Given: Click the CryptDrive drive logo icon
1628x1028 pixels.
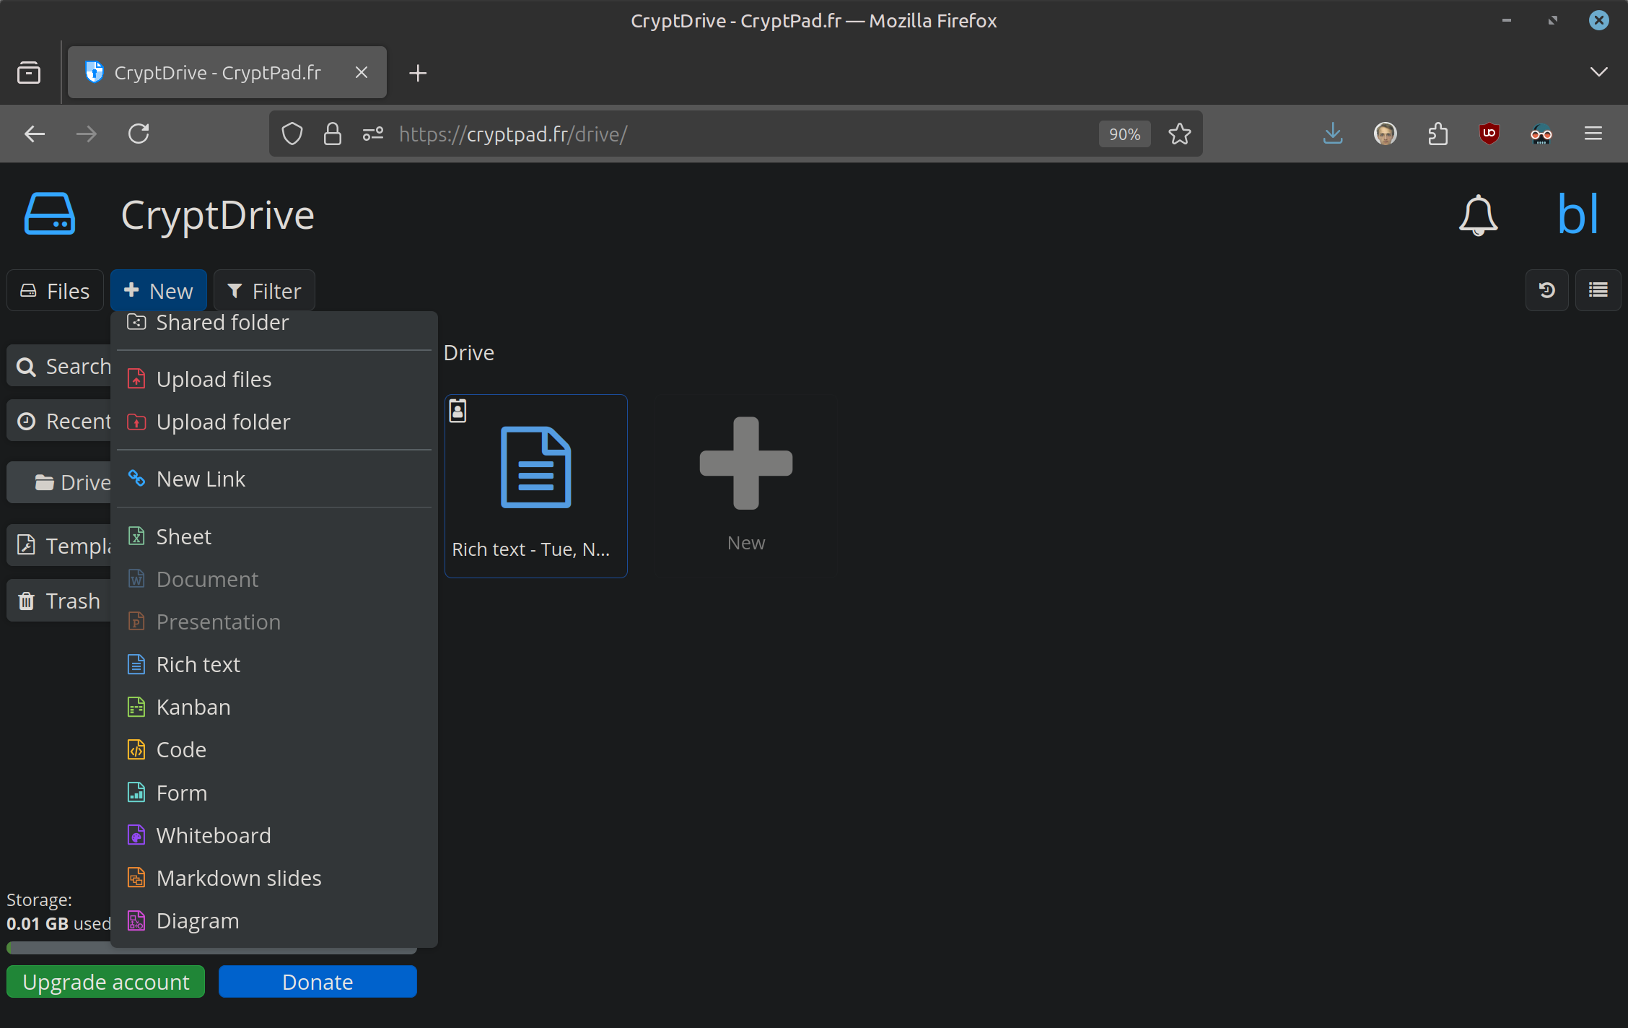Looking at the screenshot, I should (x=50, y=214).
